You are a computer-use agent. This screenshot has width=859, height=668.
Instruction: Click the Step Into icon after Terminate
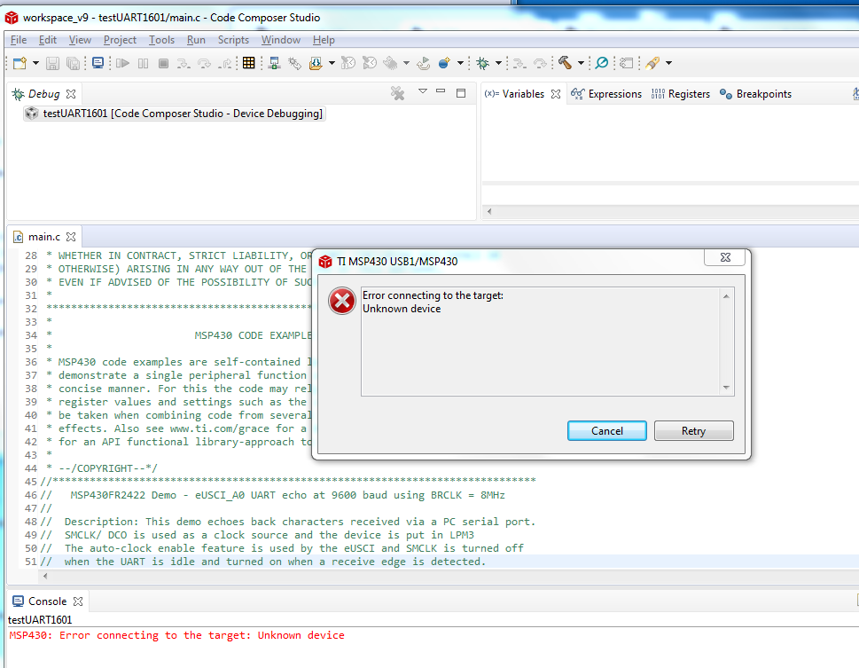(184, 63)
